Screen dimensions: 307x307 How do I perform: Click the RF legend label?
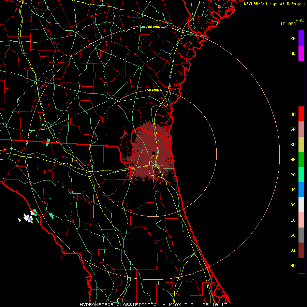coord(293,38)
